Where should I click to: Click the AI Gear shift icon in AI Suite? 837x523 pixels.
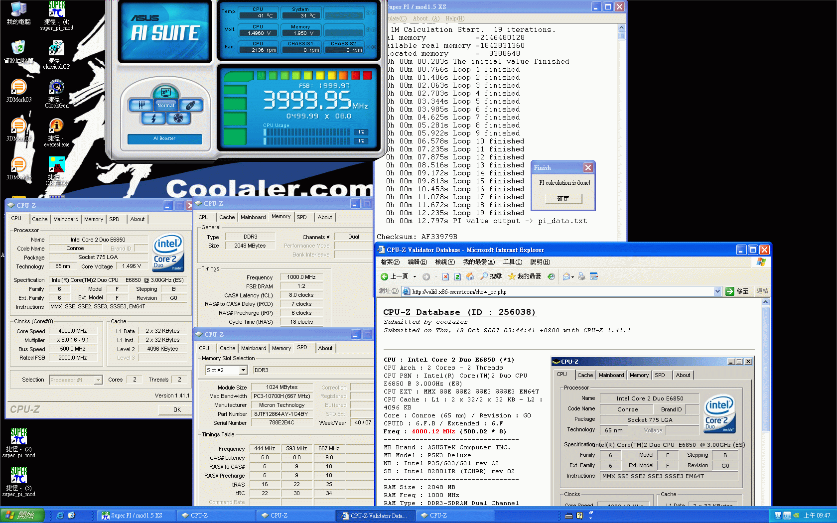click(x=141, y=105)
